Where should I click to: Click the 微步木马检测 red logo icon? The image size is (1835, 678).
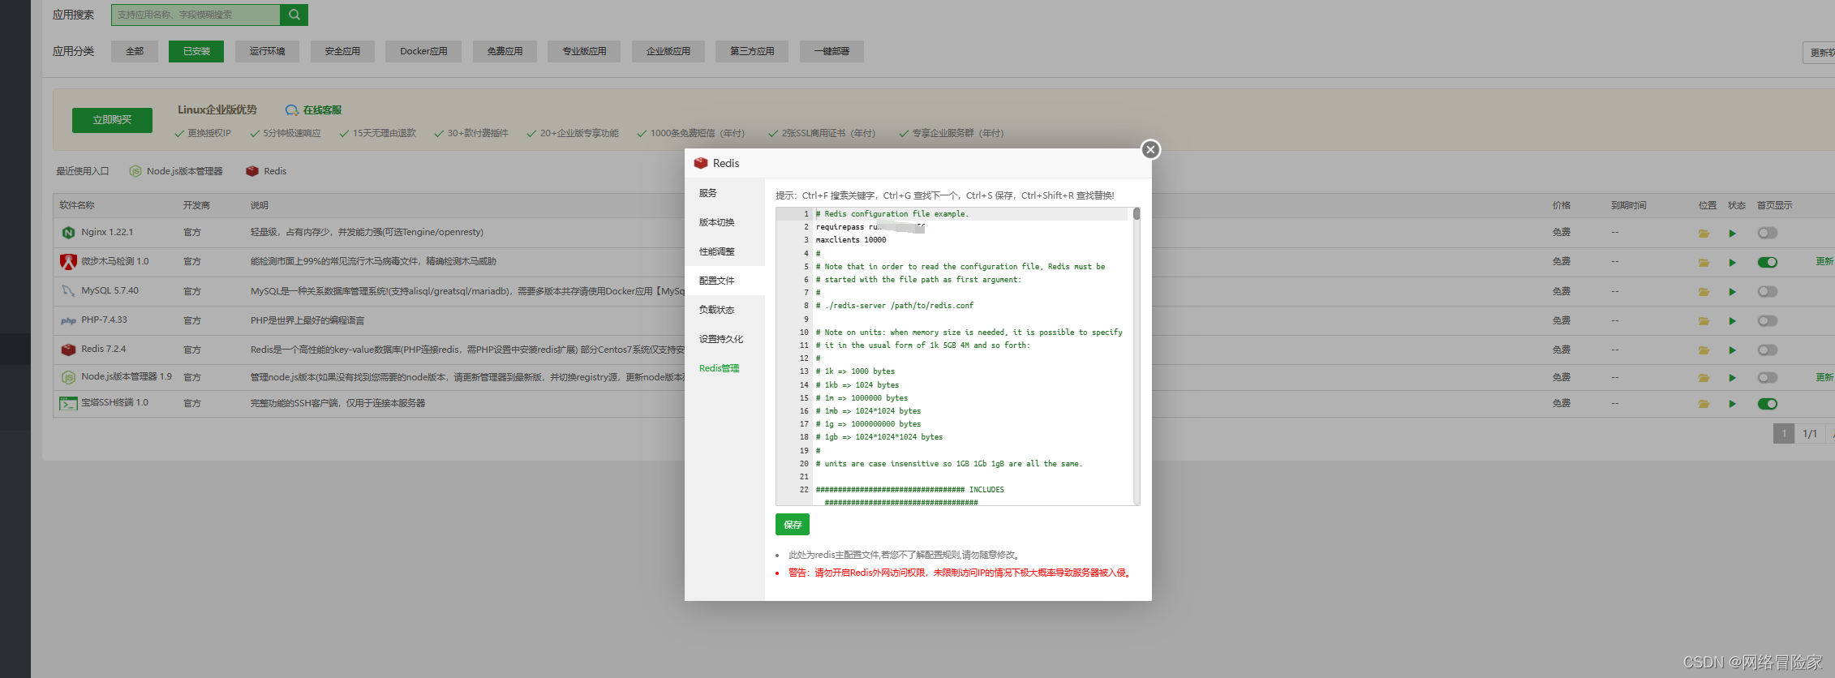point(68,262)
